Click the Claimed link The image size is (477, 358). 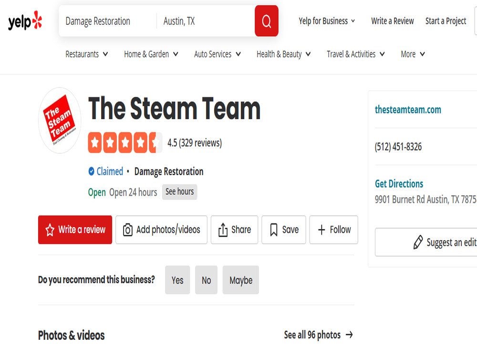pyautogui.click(x=110, y=171)
